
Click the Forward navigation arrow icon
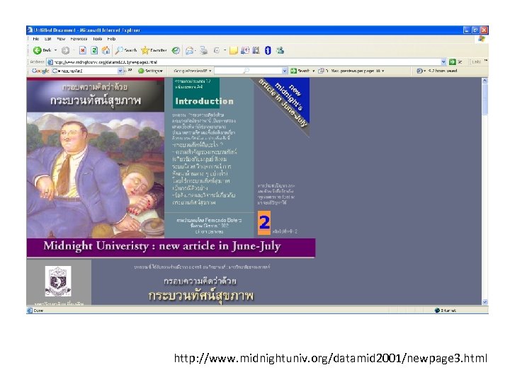coord(65,50)
